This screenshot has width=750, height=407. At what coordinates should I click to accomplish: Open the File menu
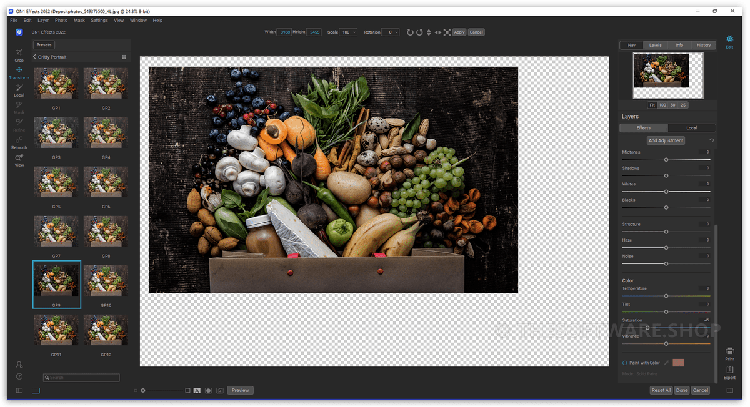point(14,21)
